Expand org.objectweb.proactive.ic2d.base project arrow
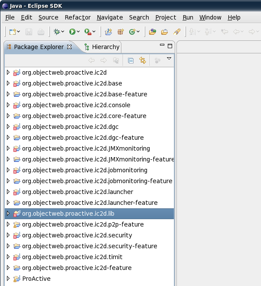The height and width of the screenshot is (286, 261). pos(8,83)
